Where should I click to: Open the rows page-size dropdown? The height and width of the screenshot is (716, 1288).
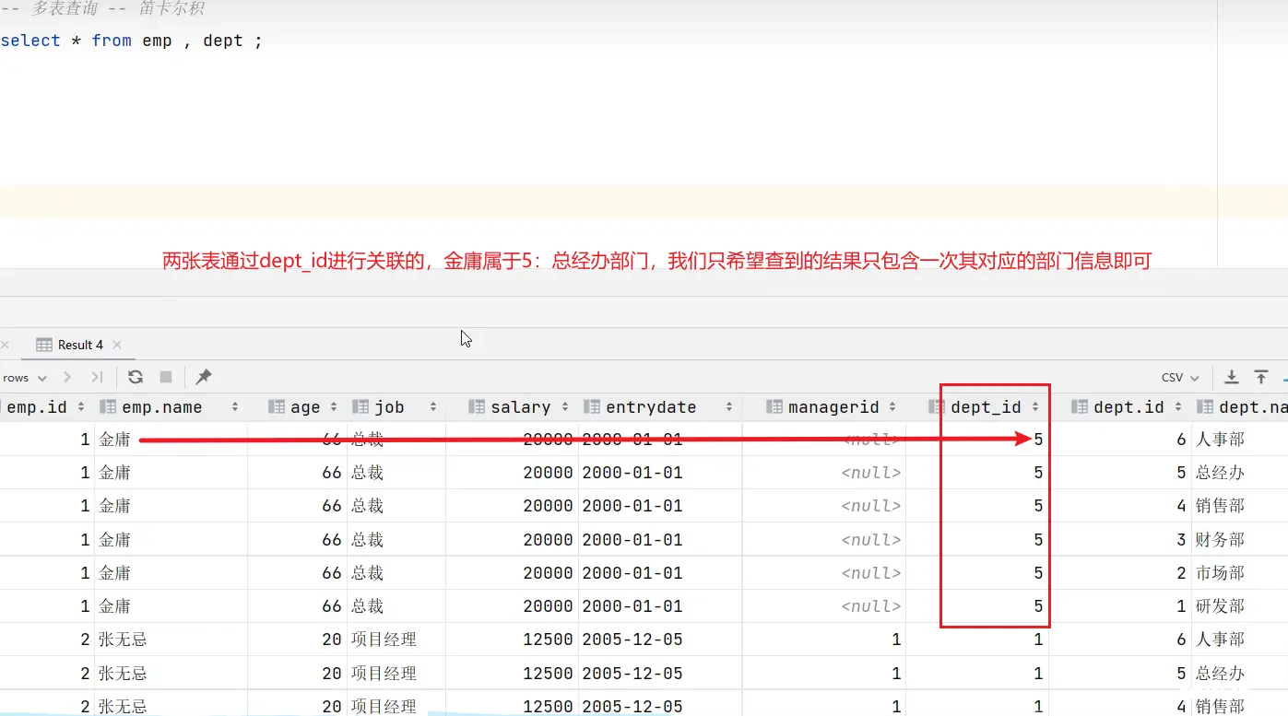[25, 378]
